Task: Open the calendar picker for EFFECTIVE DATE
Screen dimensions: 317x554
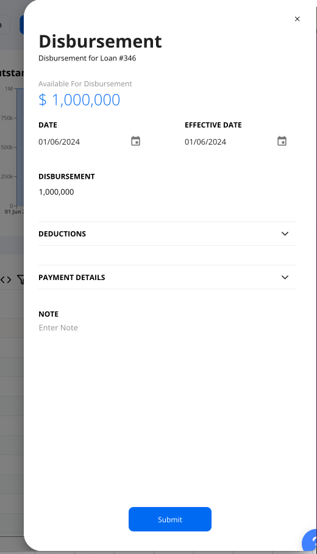Action: coord(282,141)
